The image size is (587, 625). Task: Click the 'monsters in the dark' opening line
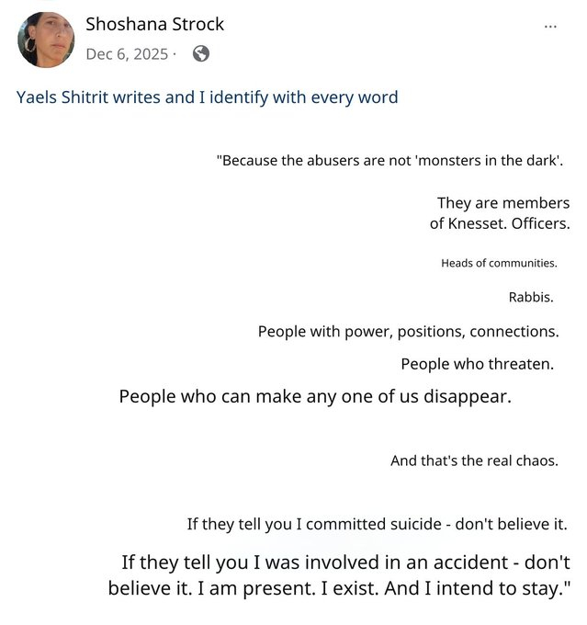pyautogui.click(x=389, y=161)
